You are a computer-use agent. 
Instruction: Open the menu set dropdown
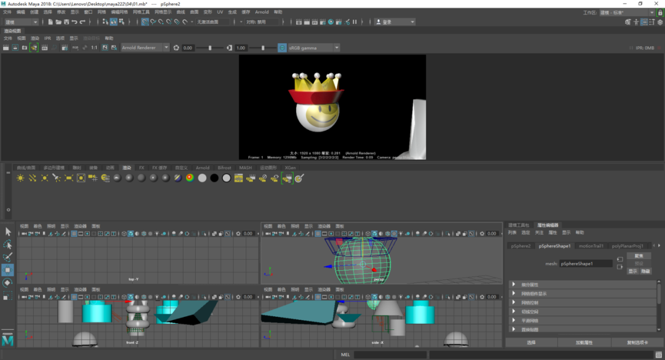[21, 22]
